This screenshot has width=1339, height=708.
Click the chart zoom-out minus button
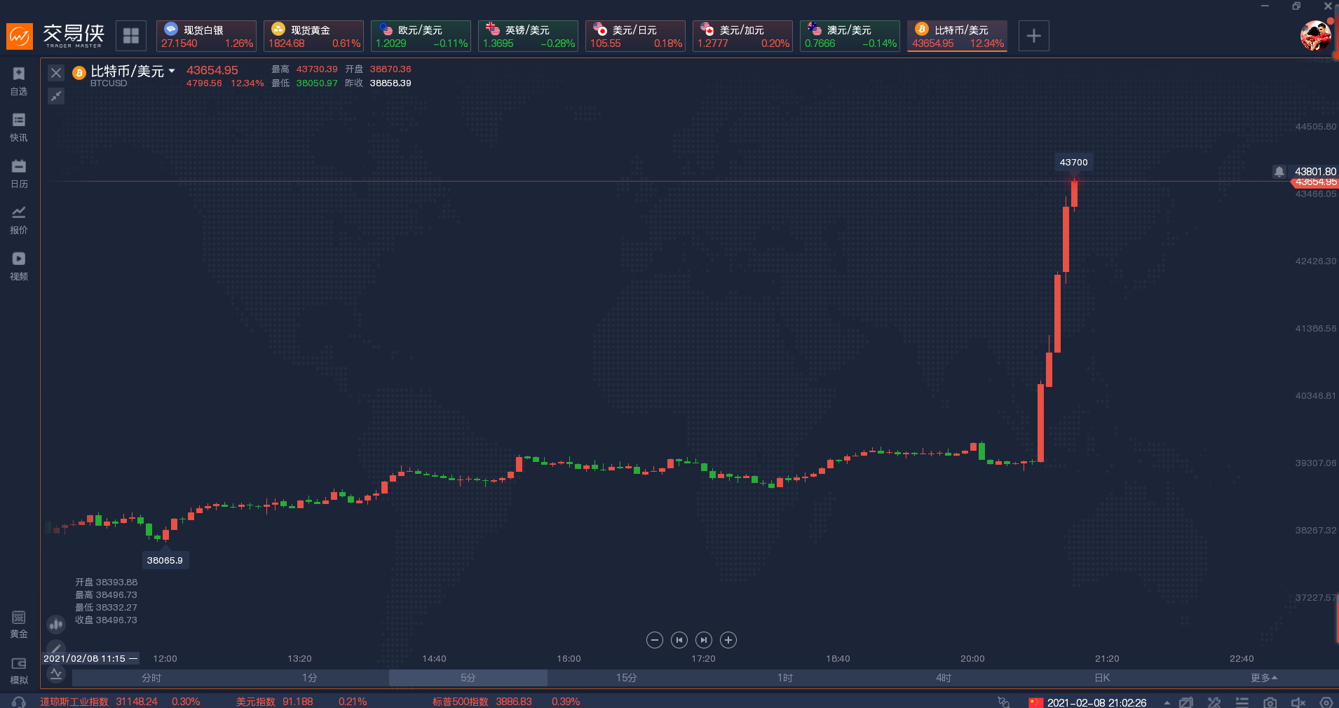(x=655, y=640)
